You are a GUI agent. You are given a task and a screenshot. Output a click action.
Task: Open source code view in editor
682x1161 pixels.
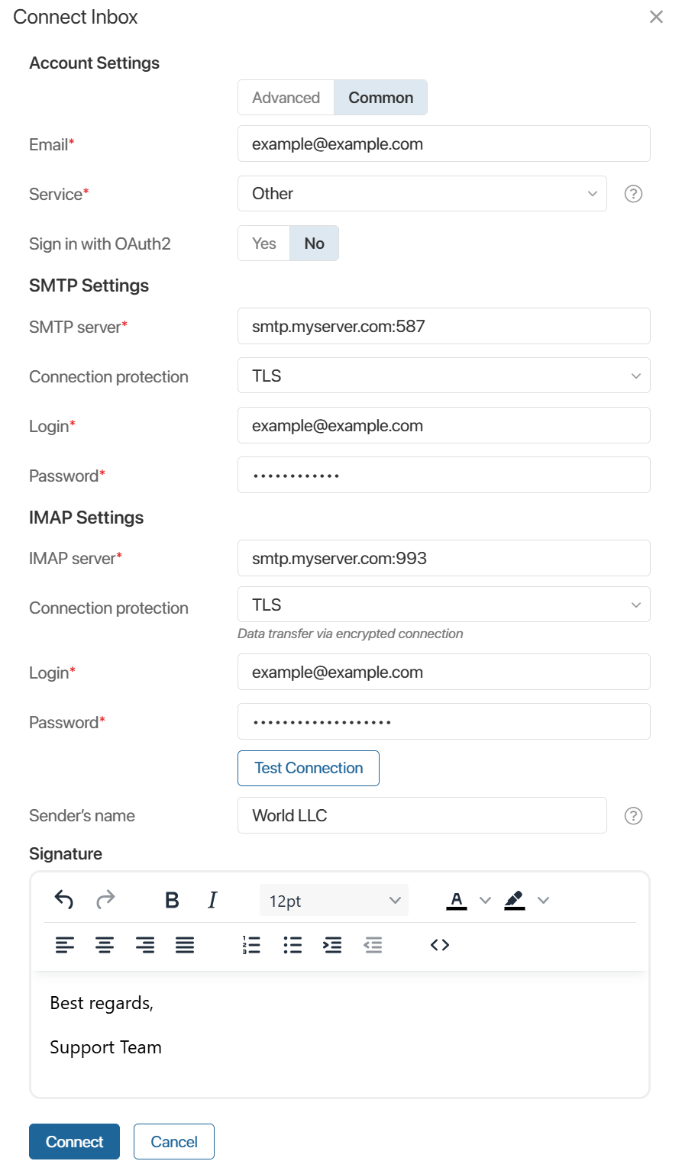440,945
